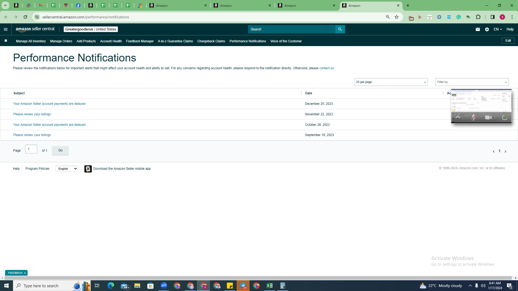Expand the Zoom mini window chevron
The image size is (518, 291).
[458, 117]
